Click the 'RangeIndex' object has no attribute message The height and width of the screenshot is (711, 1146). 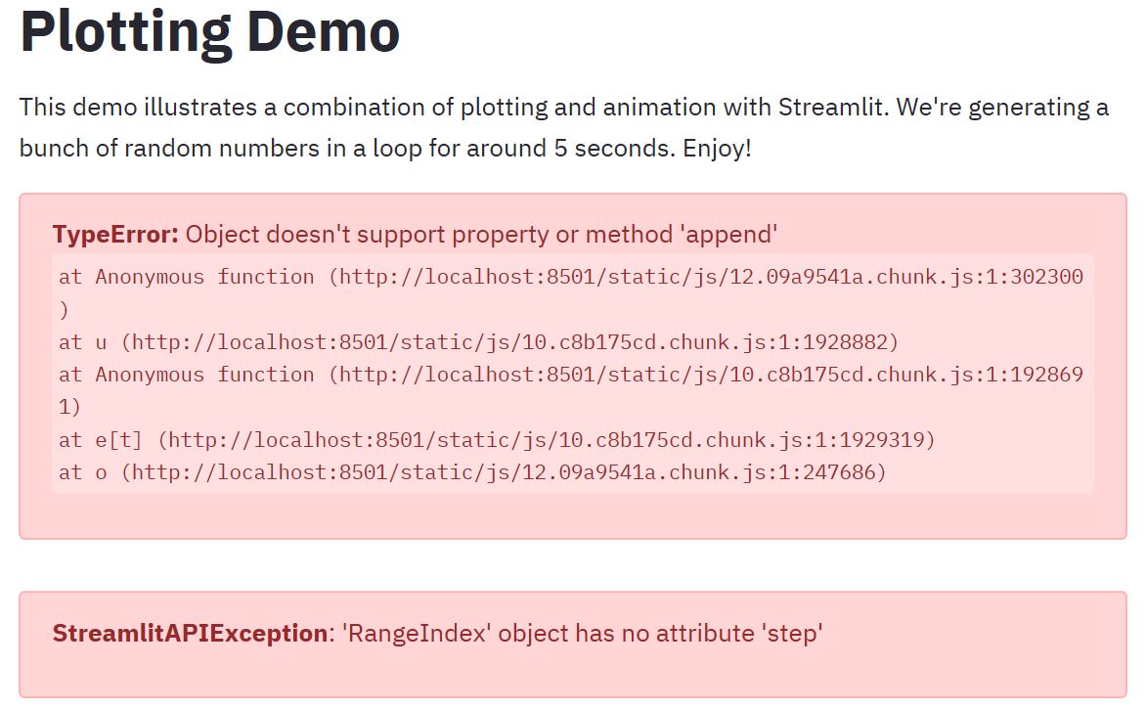(583, 633)
